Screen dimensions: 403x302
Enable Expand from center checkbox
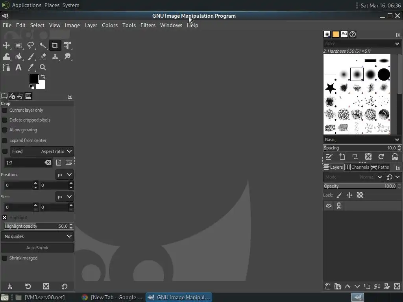pos(5,140)
